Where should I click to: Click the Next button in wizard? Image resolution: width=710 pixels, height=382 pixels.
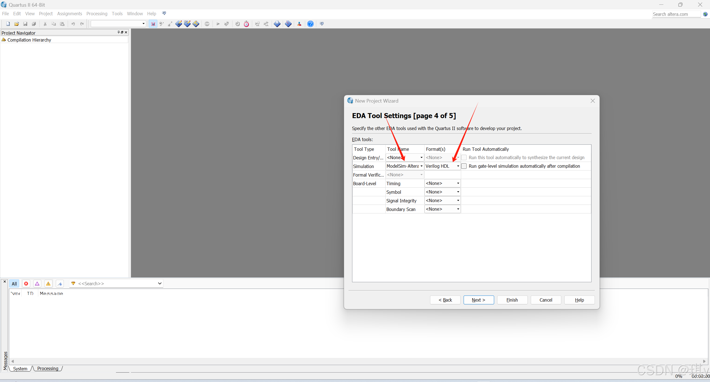(x=478, y=300)
